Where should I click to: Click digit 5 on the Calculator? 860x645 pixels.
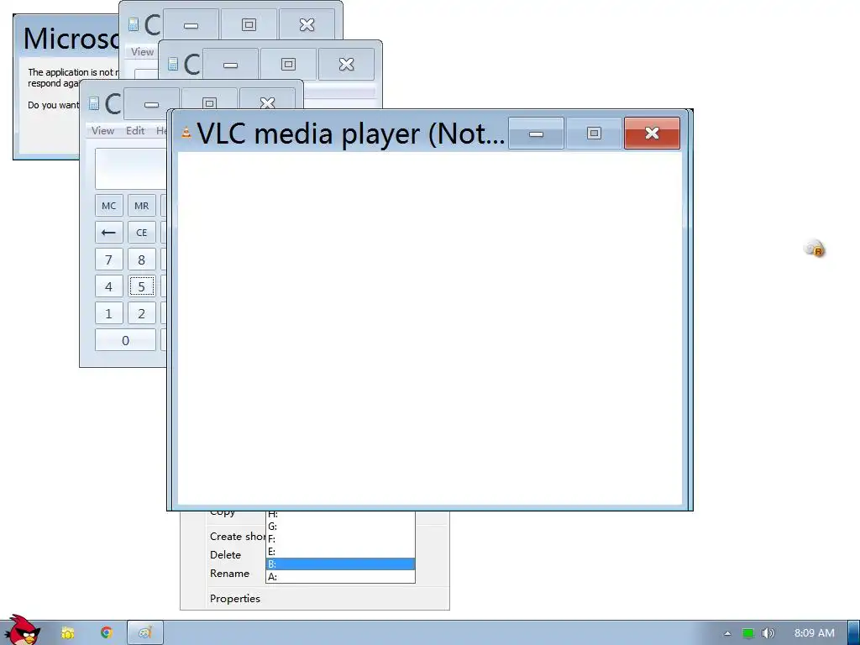tap(141, 286)
